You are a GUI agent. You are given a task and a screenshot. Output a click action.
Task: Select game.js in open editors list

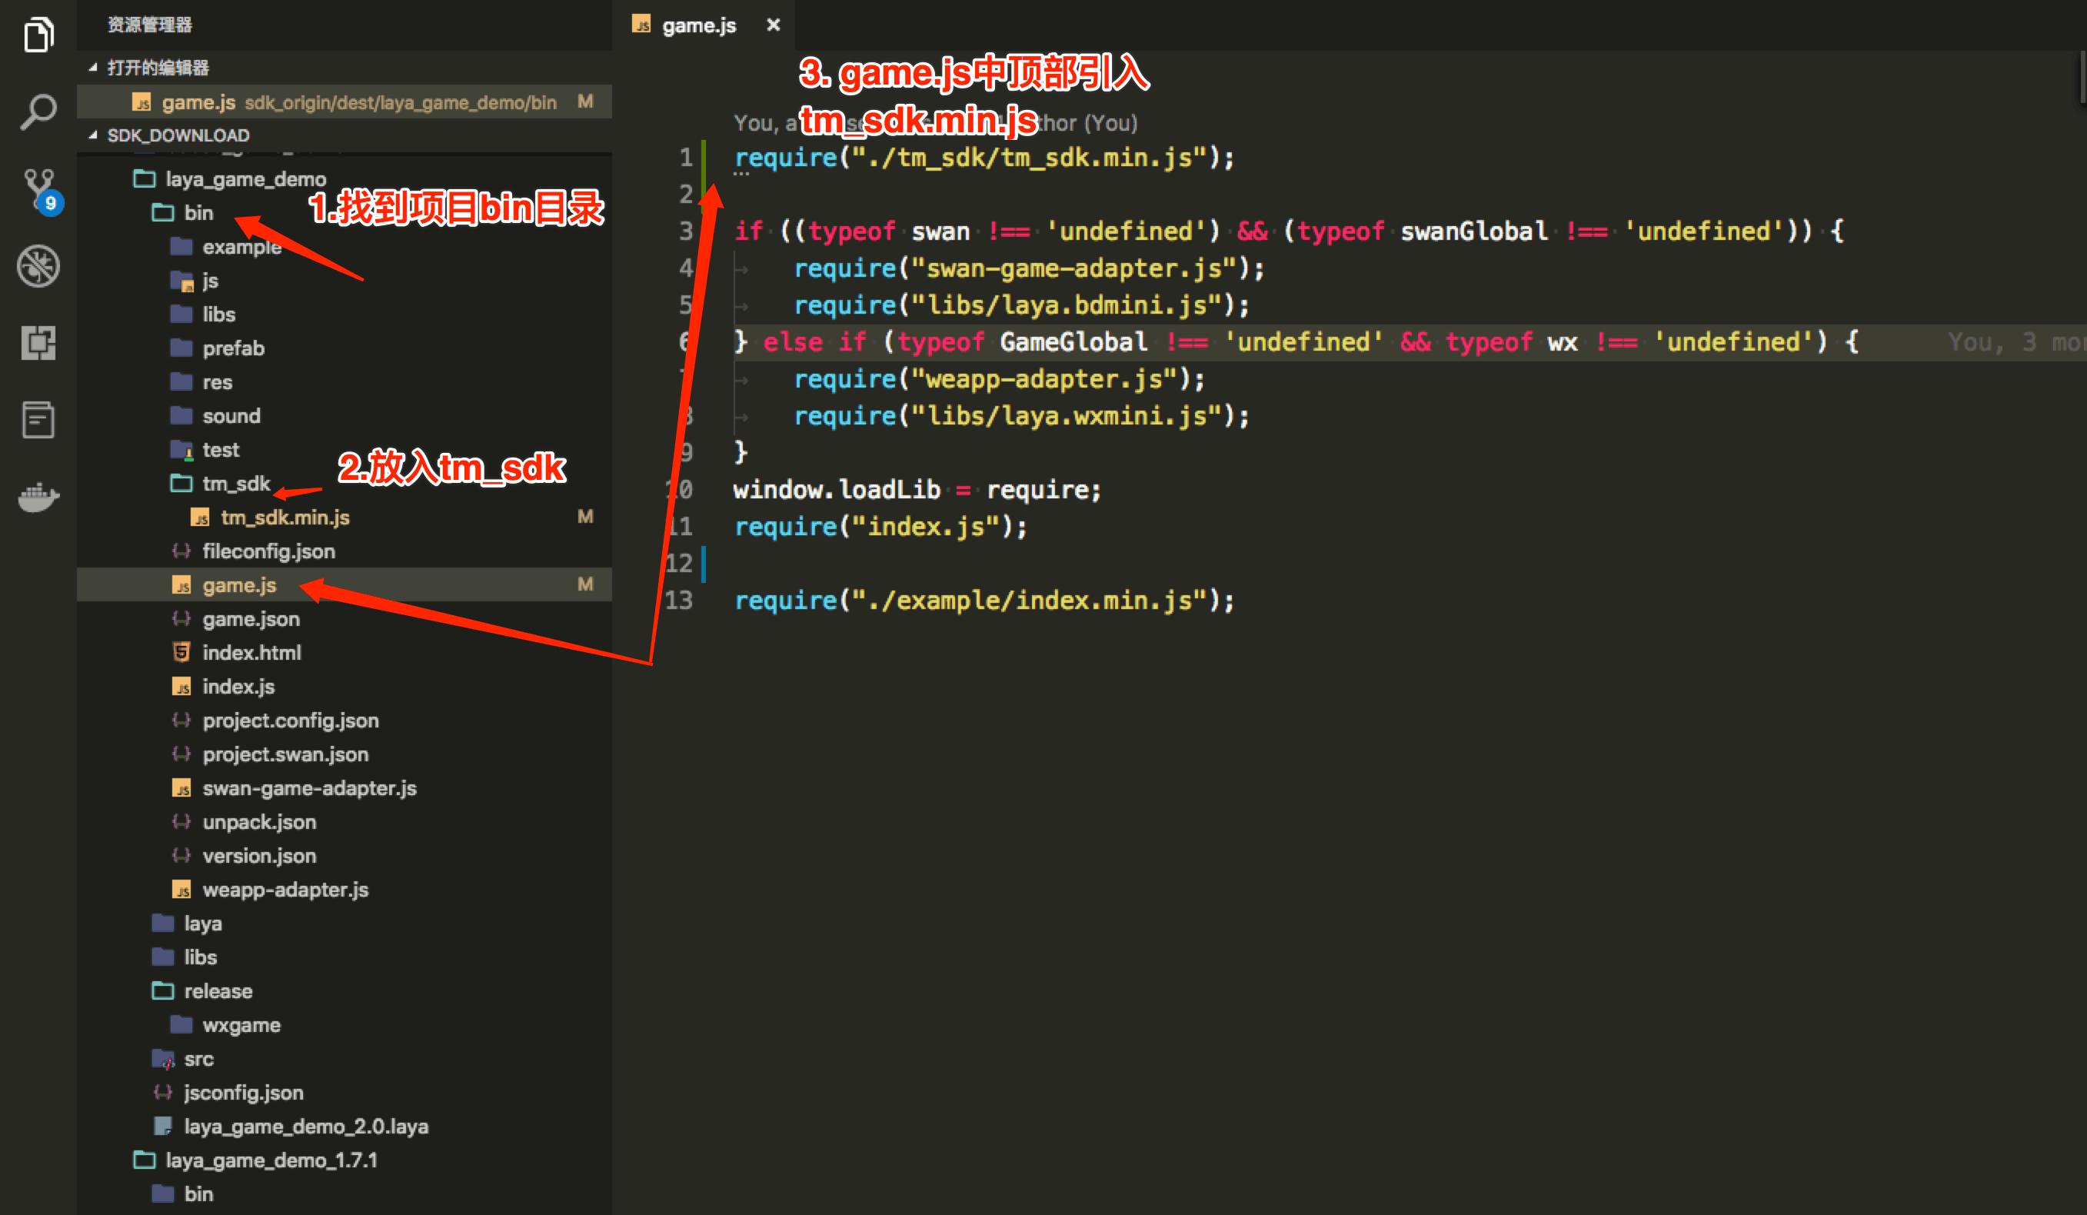click(345, 102)
